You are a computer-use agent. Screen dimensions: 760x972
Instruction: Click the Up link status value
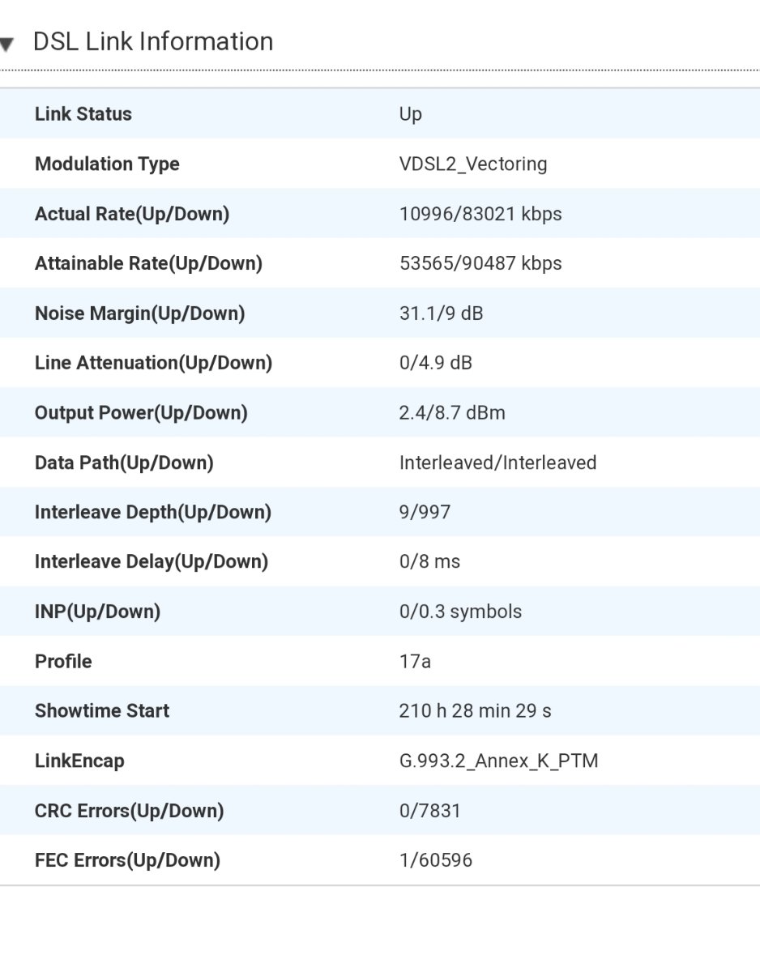pyautogui.click(x=411, y=115)
